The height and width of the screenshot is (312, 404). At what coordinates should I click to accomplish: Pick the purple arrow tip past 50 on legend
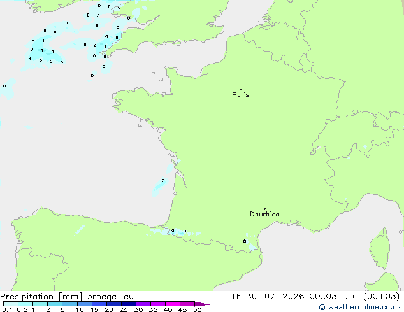tap(202, 304)
